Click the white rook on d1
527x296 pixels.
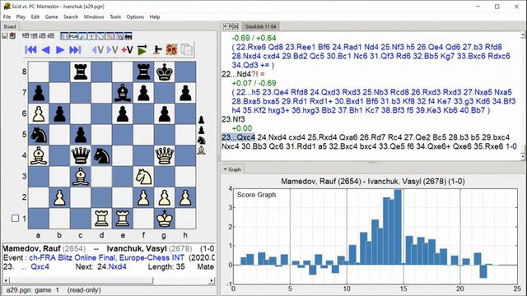(101, 219)
